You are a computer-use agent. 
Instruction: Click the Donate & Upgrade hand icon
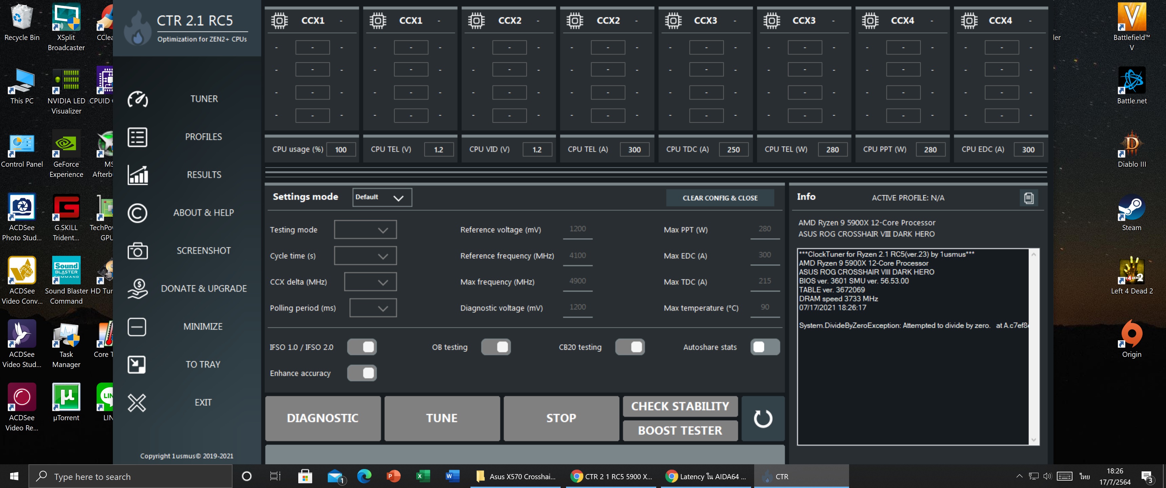click(137, 289)
